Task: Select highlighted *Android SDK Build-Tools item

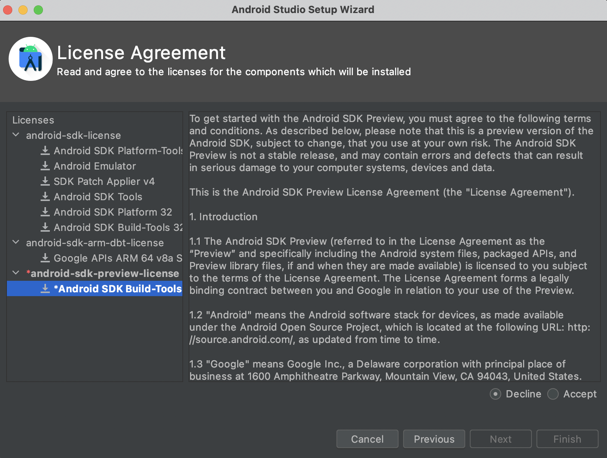Action: point(95,288)
